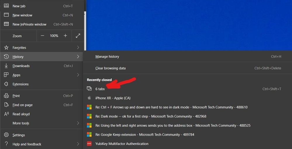Expand the History submenu chevron

(x=78, y=57)
